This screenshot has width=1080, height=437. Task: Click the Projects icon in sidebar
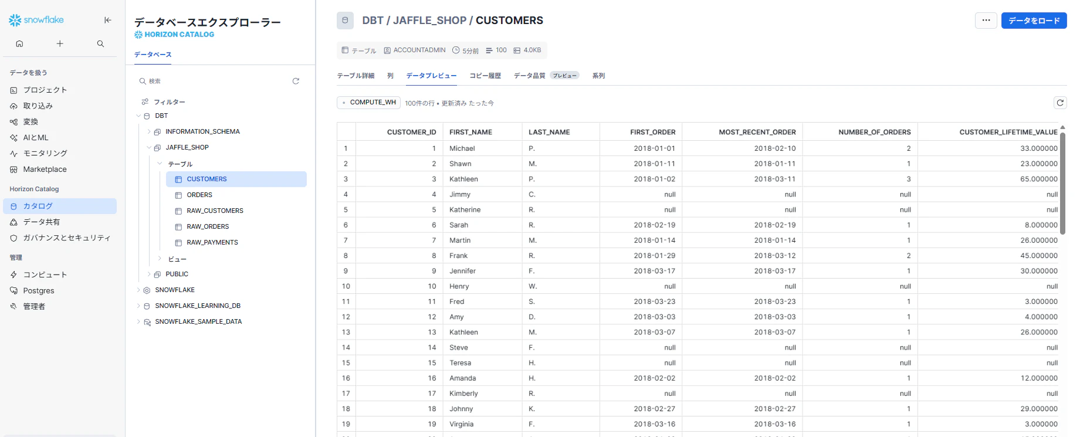pos(13,90)
